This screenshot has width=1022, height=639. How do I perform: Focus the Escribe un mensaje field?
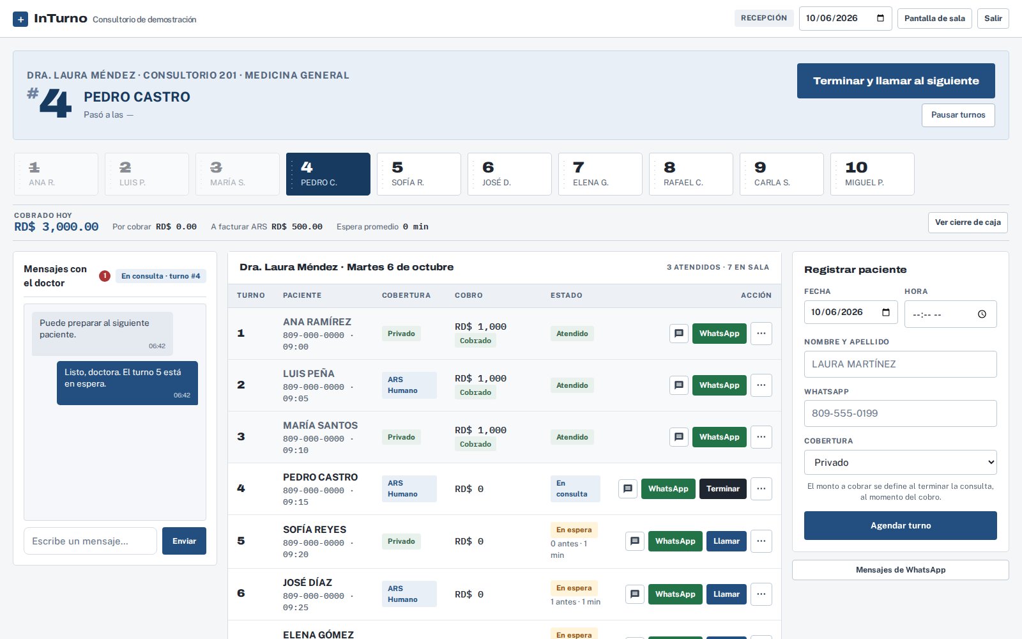coord(90,541)
